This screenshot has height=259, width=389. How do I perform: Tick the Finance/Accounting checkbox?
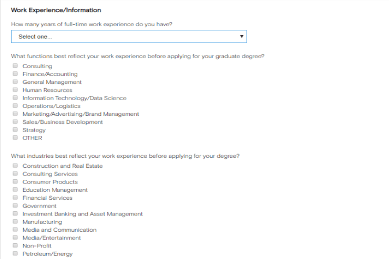(16, 74)
